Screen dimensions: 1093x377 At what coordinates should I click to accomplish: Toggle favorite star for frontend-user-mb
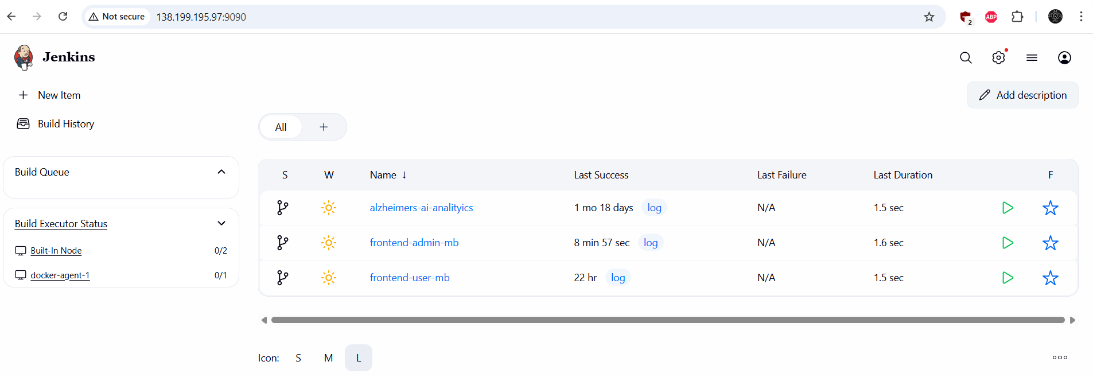(1050, 278)
